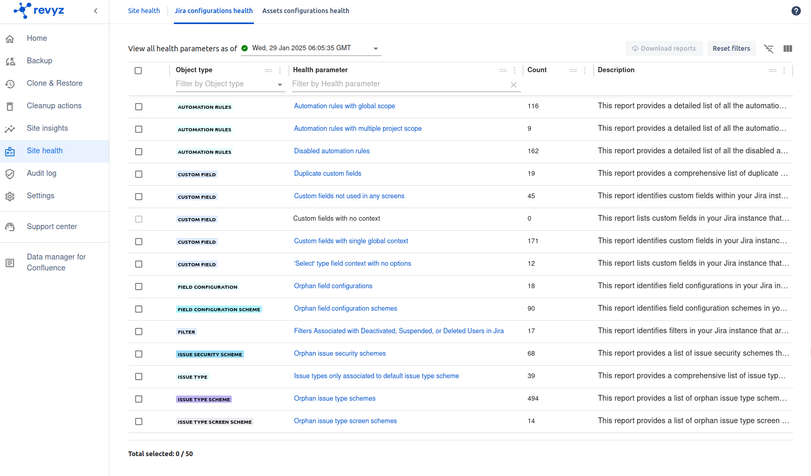Click the Audit log shield icon
The height and width of the screenshot is (476, 811).
click(10, 174)
